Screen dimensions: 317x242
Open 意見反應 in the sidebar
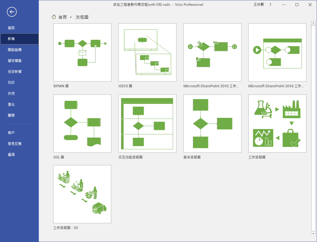pyautogui.click(x=20, y=143)
